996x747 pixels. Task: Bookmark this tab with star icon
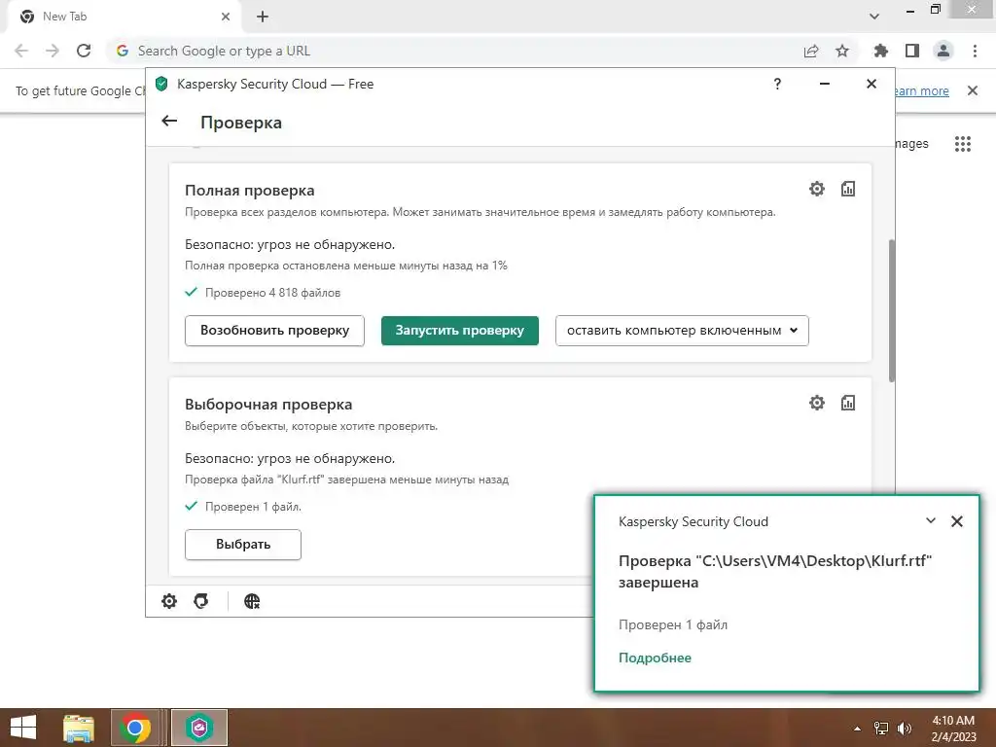point(842,51)
